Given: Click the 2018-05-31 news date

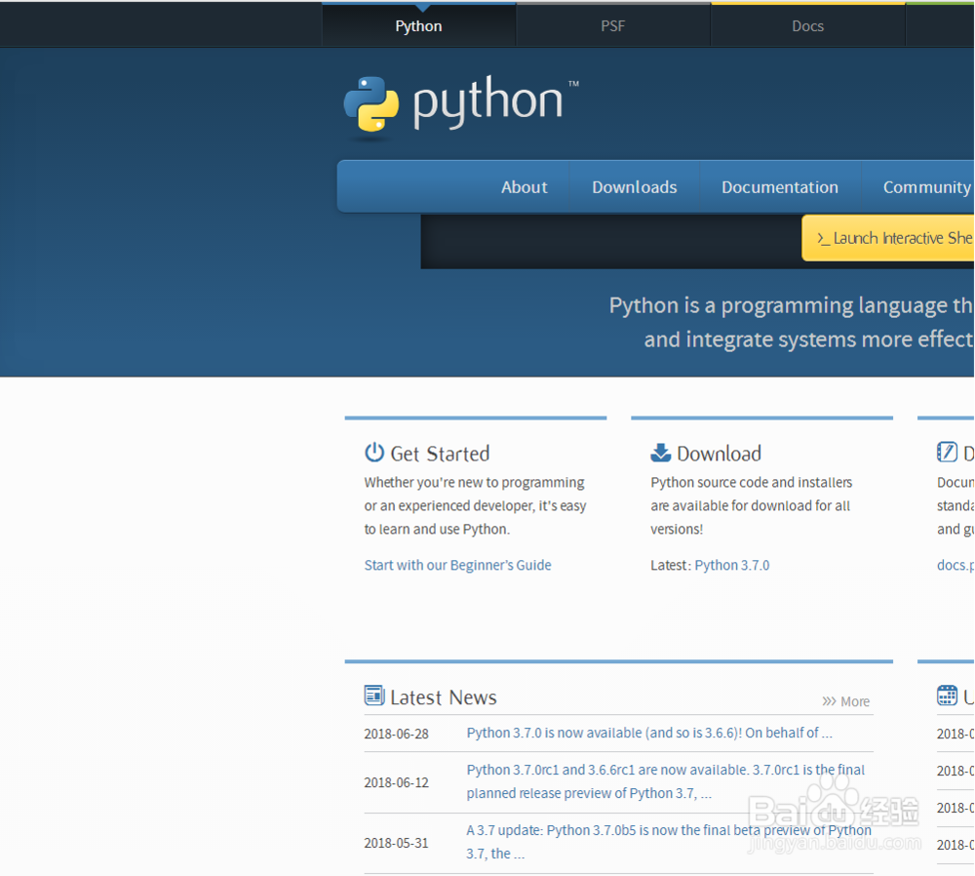Looking at the screenshot, I should 396,843.
